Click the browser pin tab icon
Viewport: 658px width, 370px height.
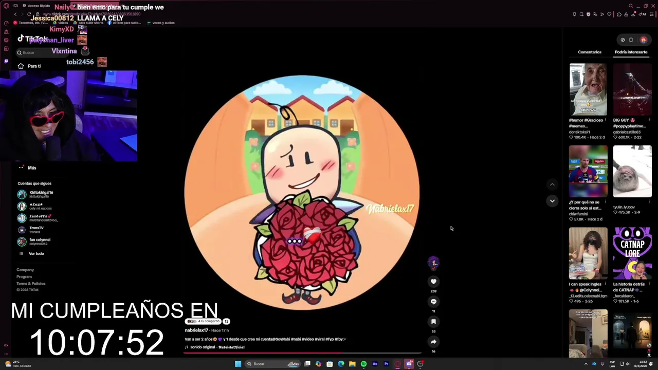(x=575, y=14)
